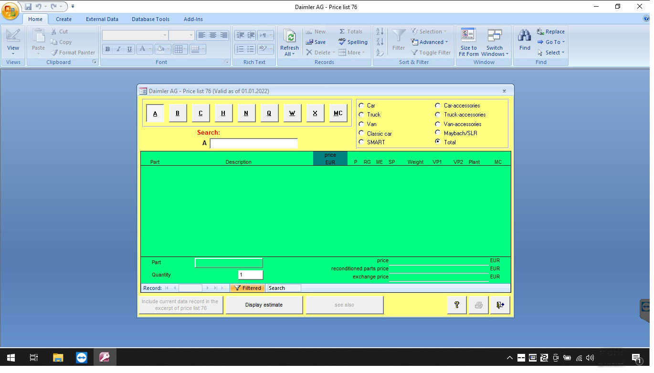Viewport: 654px width, 373px height.
Task: Click the exit door icon button
Action: click(x=500, y=305)
